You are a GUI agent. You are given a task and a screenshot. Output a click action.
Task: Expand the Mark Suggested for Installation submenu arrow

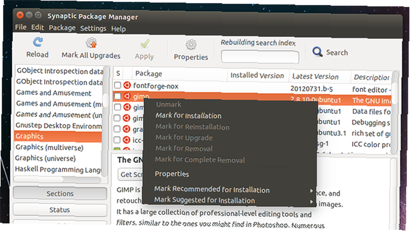point(311,202)
